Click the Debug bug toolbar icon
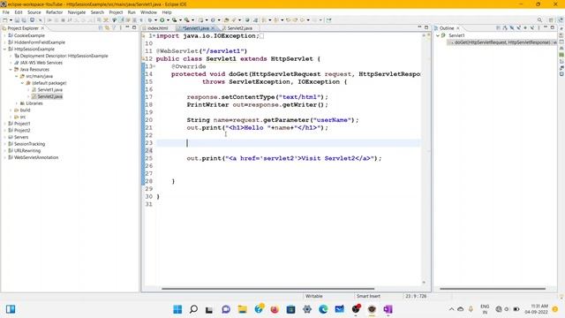The width and height of the screenshot is (565, 318). (x=150, y=20)
